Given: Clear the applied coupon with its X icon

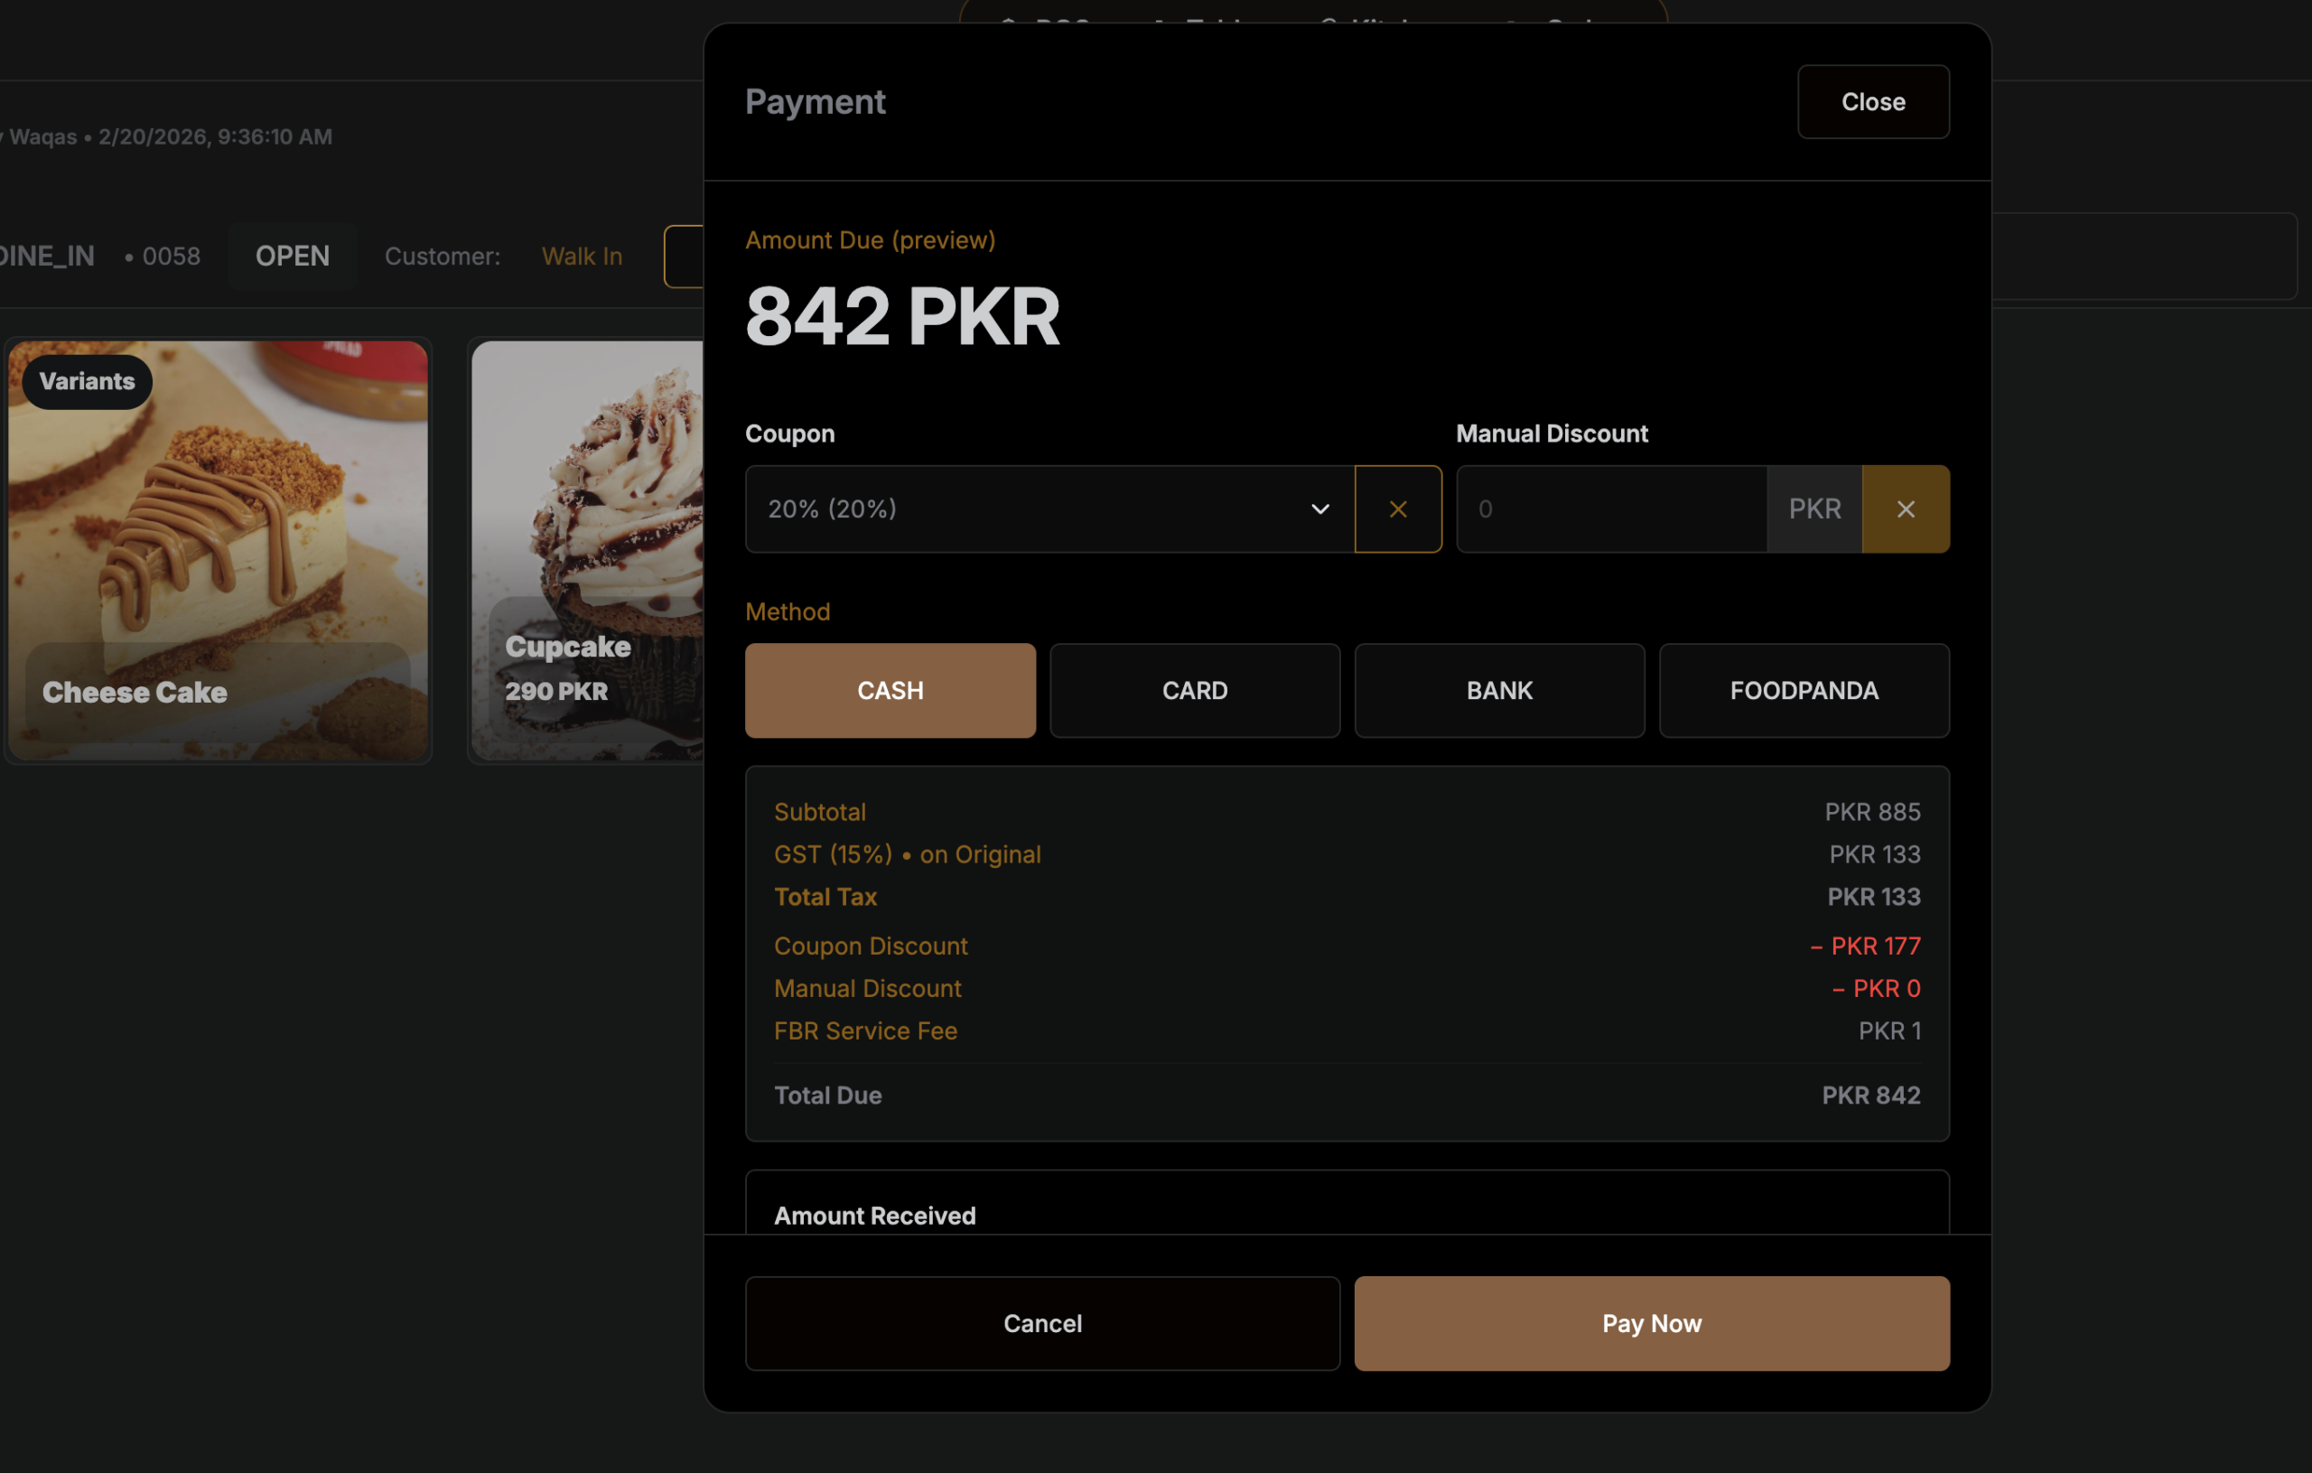Looking at the screenshot, I should pyautogui.click(x=1397, y=509).
